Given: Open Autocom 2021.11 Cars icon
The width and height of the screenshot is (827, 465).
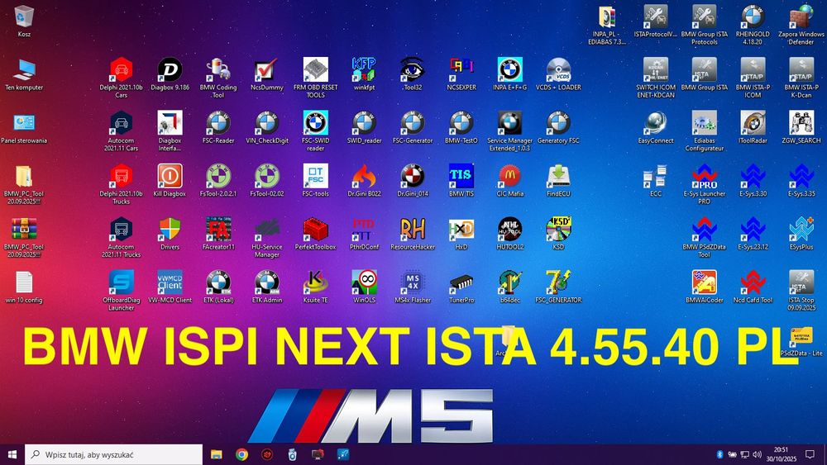Looking at the screenshot, I should pyautogui.click(x=122, y=123).
